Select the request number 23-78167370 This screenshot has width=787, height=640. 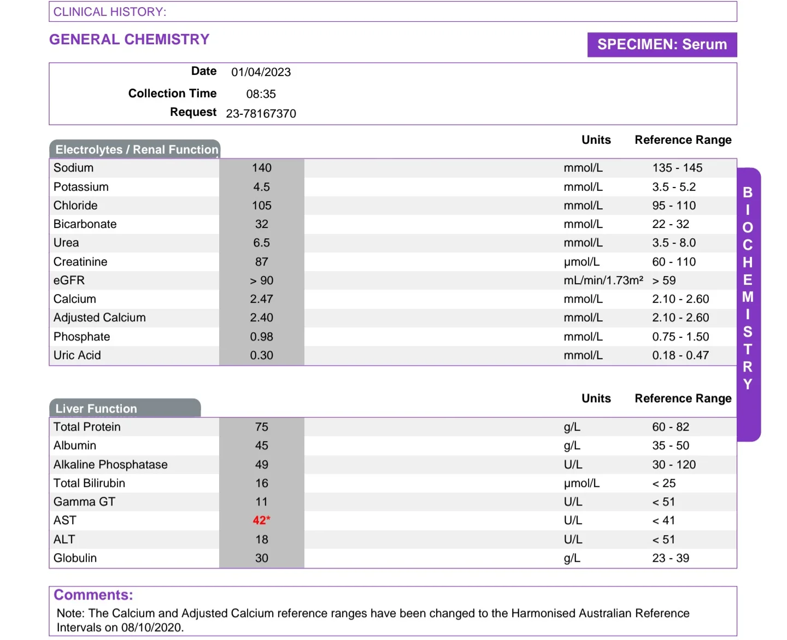point(261,113)
